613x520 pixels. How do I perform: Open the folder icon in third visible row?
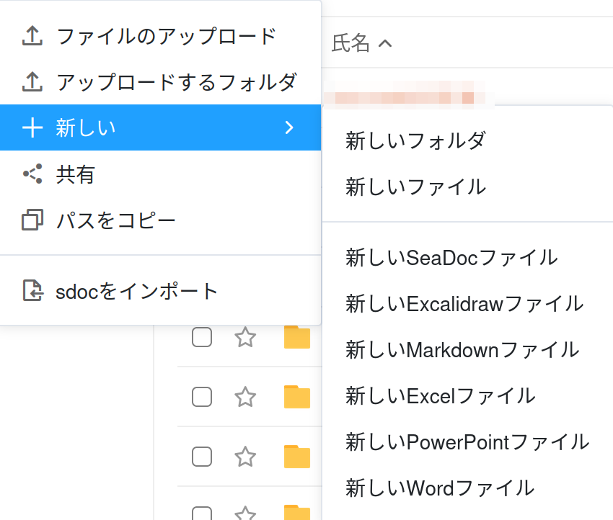tap(296, 457)
